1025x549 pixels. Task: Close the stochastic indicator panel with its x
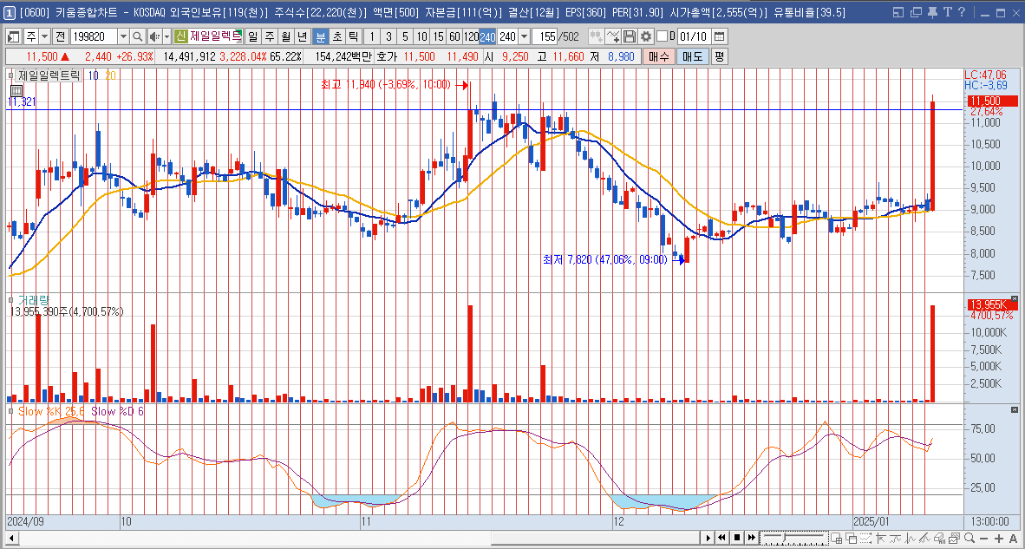coord(1015,409)
